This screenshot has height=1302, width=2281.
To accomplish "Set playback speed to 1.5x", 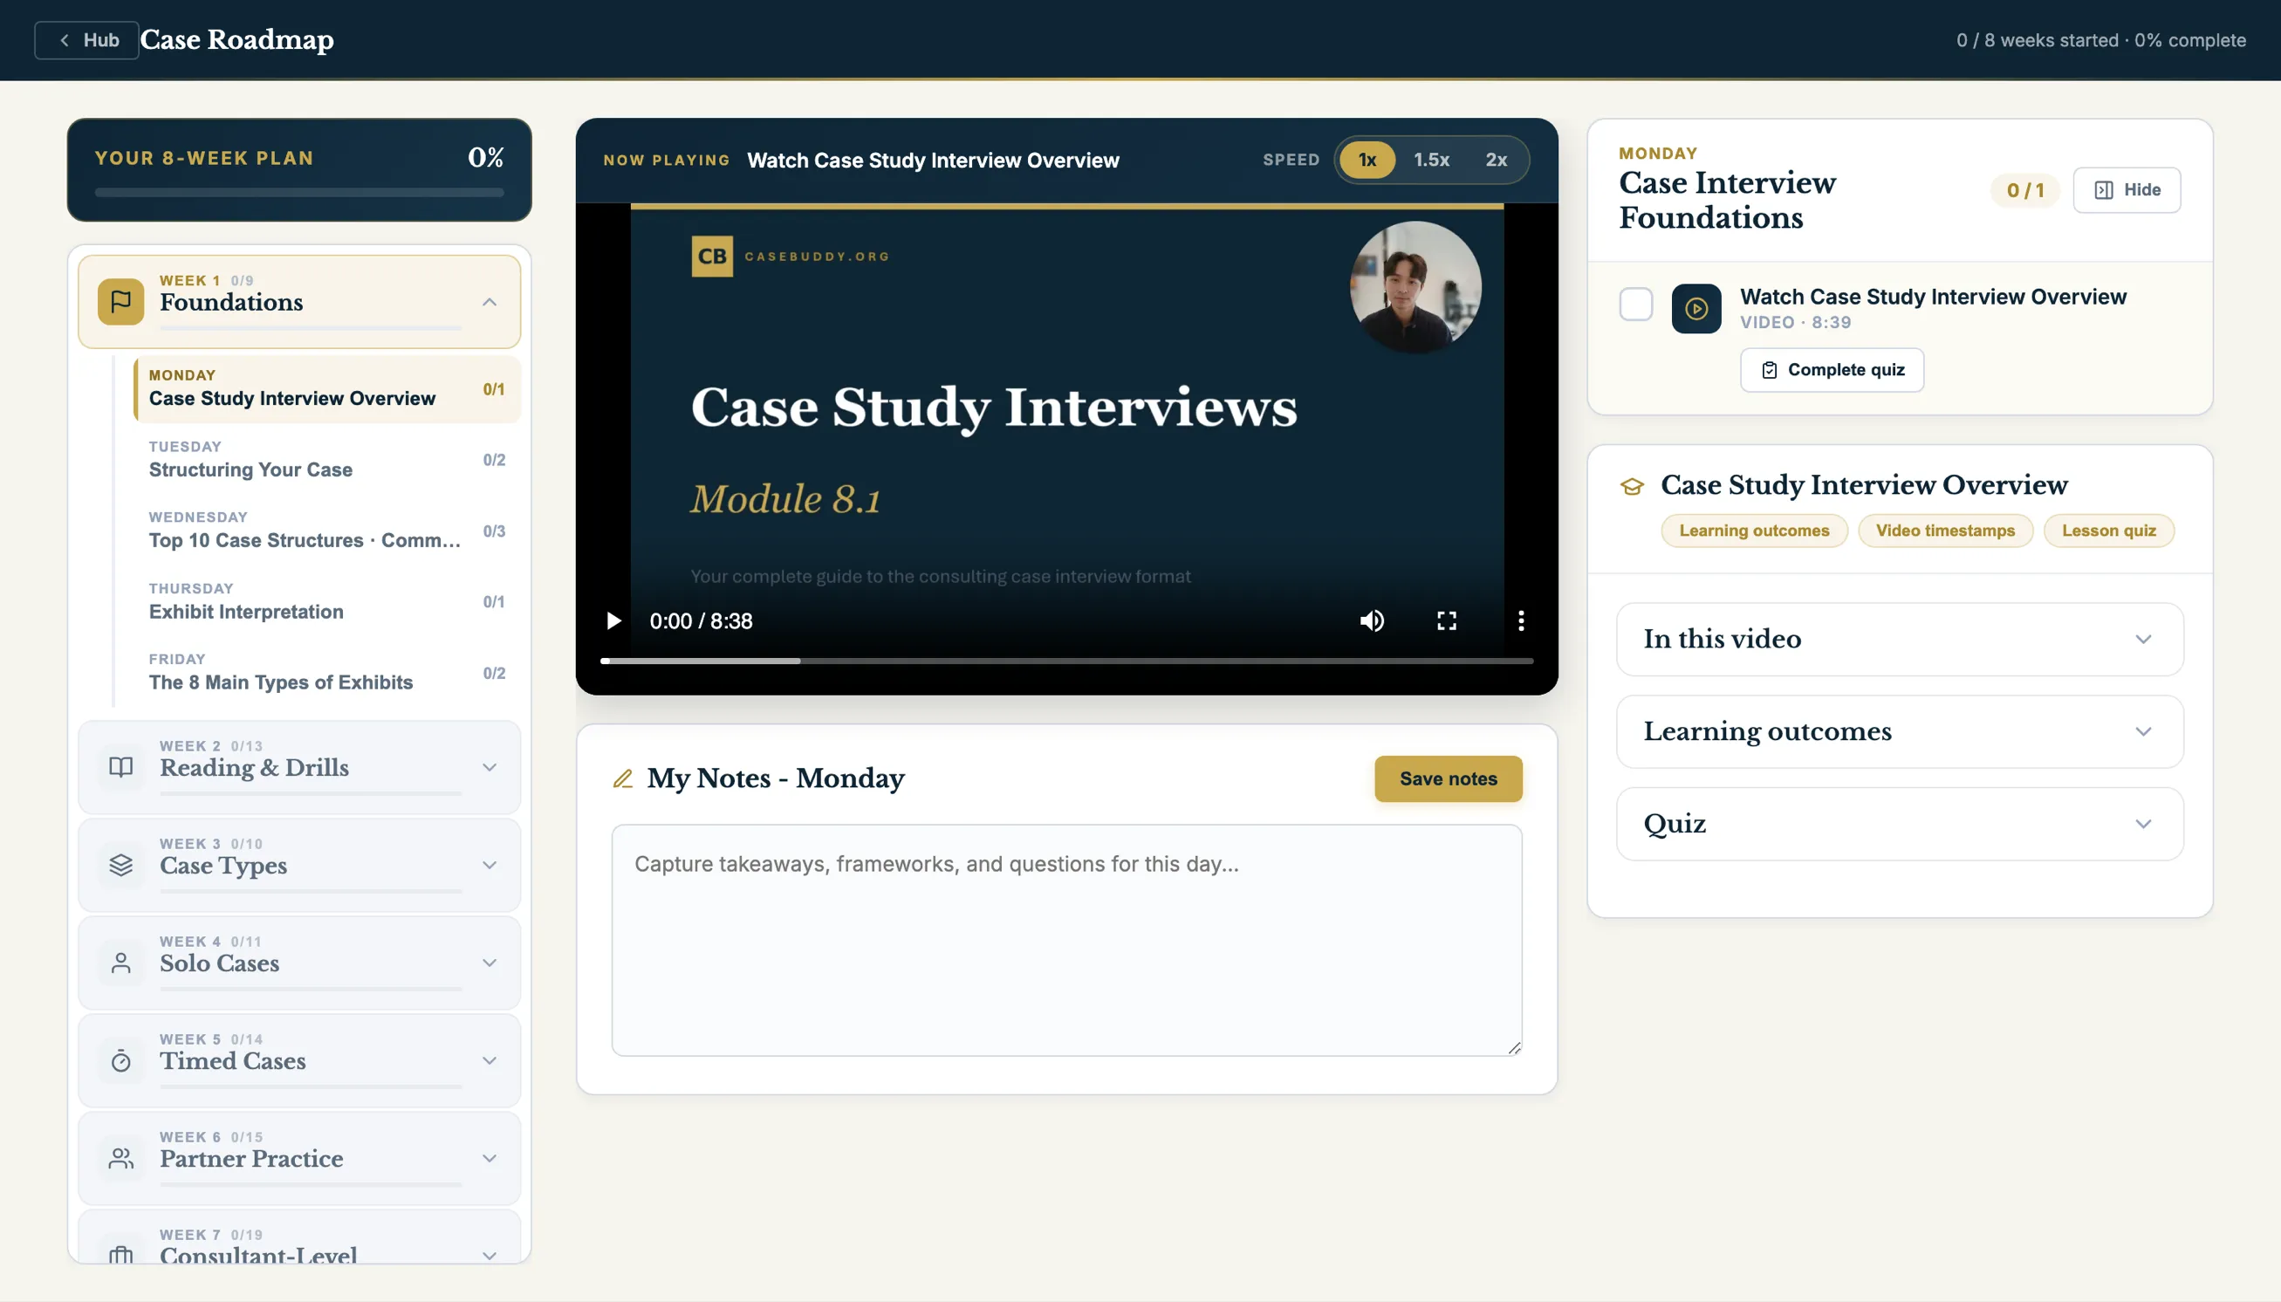I will [1432, 159].
